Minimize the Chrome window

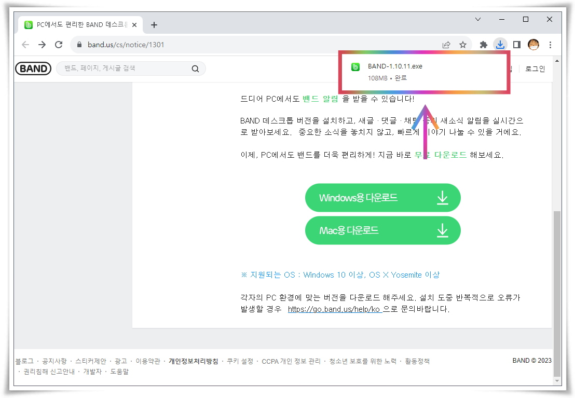(x=502, y=19)
